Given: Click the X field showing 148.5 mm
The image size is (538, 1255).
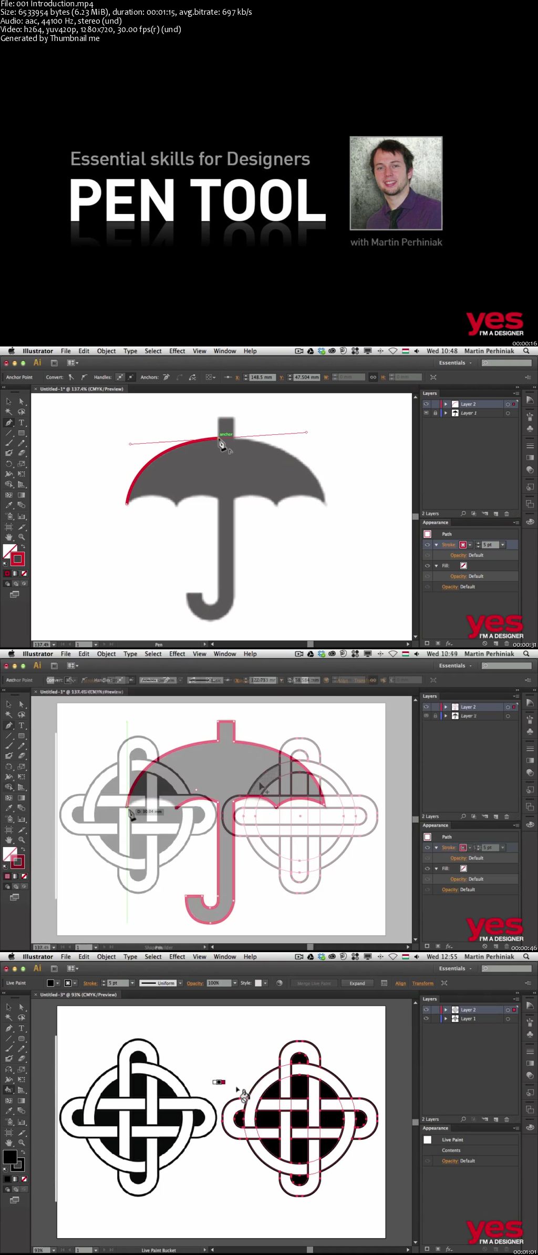Looking at the screenshot, I should 262,377.
